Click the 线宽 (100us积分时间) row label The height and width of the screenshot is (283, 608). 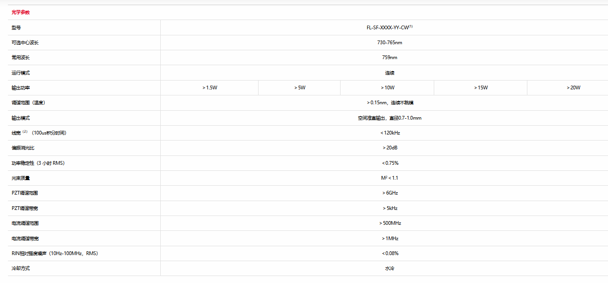(x=39, y=133)
